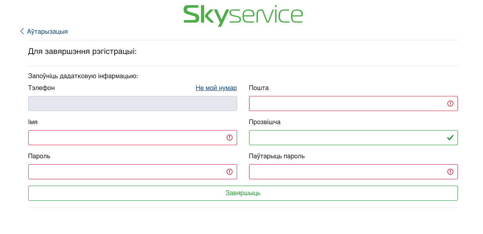Focus the Пошта email input field
Screen dimensions: 483x234
click(x=346, y=104)
